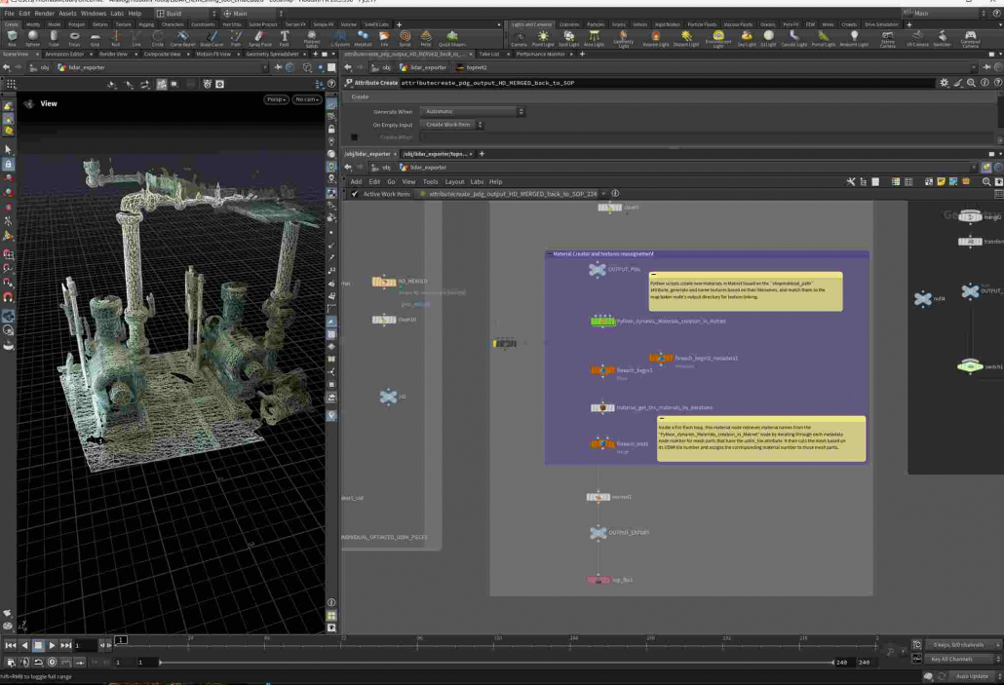Select the OUTPUT_EXPORT null node
Image resolution: width=1004 pixels, height=685 pixels.
pos(598,533)
